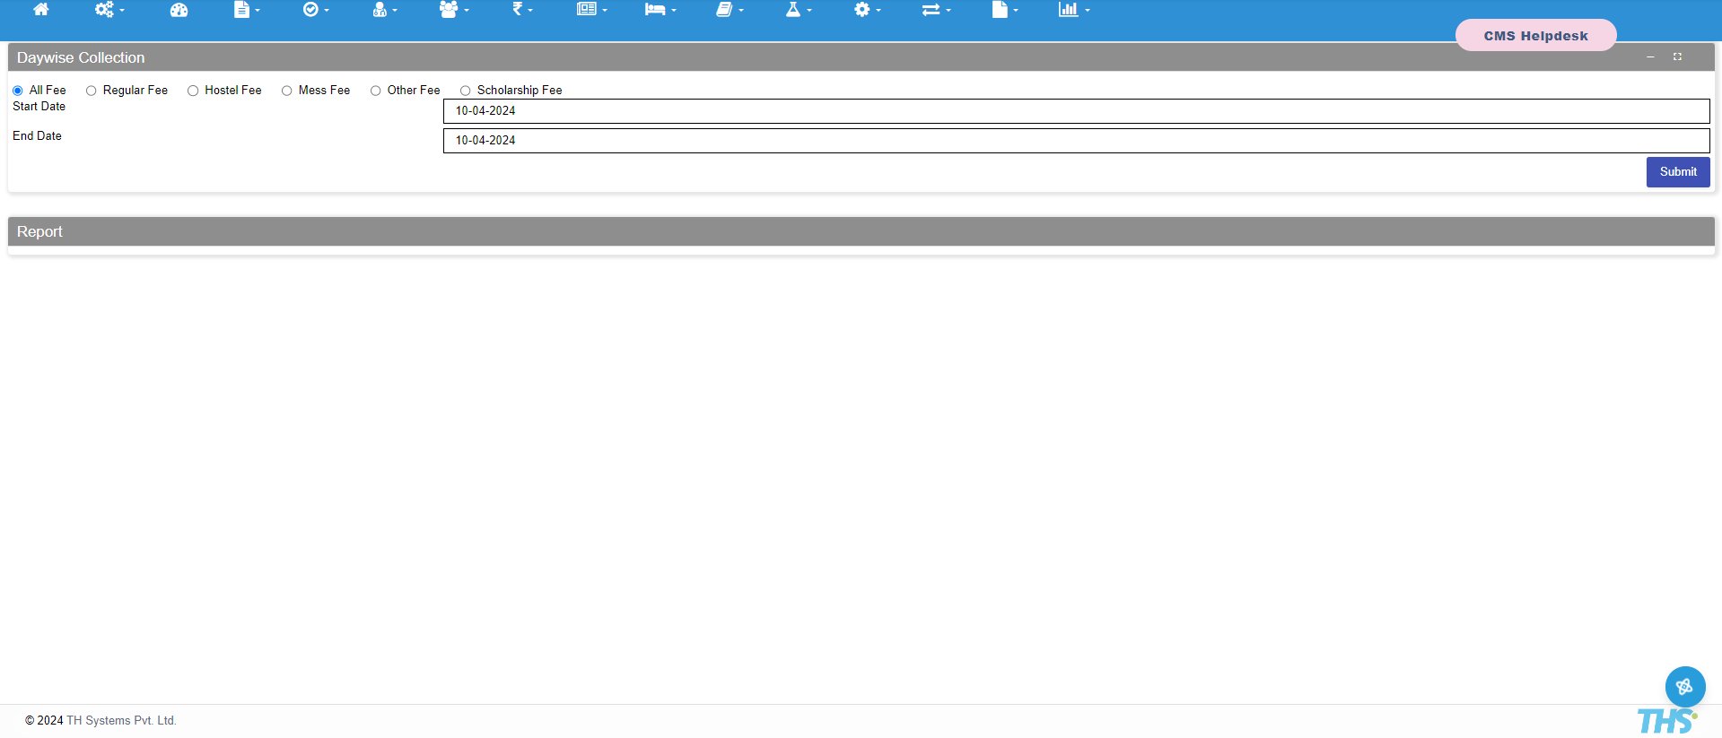The image size is (1722, 738).
Task: Choose the Scholarship Fee radio button
Action: point(466,91)
